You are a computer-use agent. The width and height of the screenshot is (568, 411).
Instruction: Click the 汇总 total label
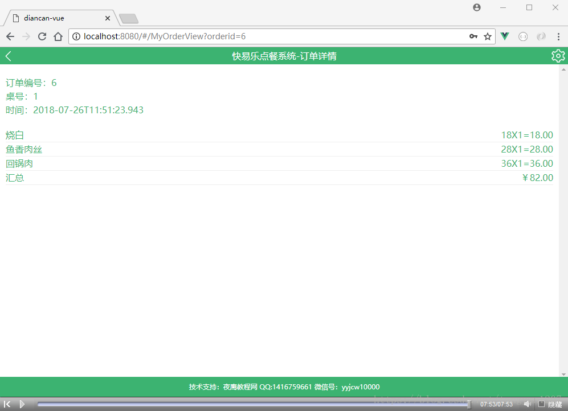[x=15, y=178]
